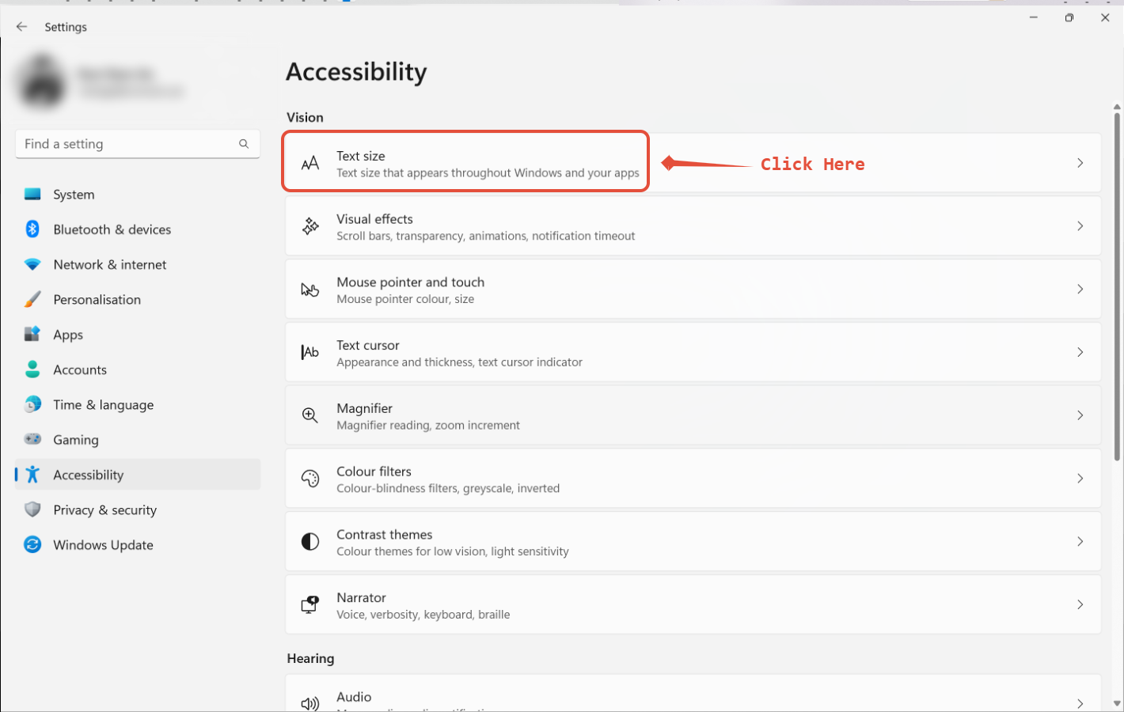Click the Colour filters palette icon

click(310, 479)
